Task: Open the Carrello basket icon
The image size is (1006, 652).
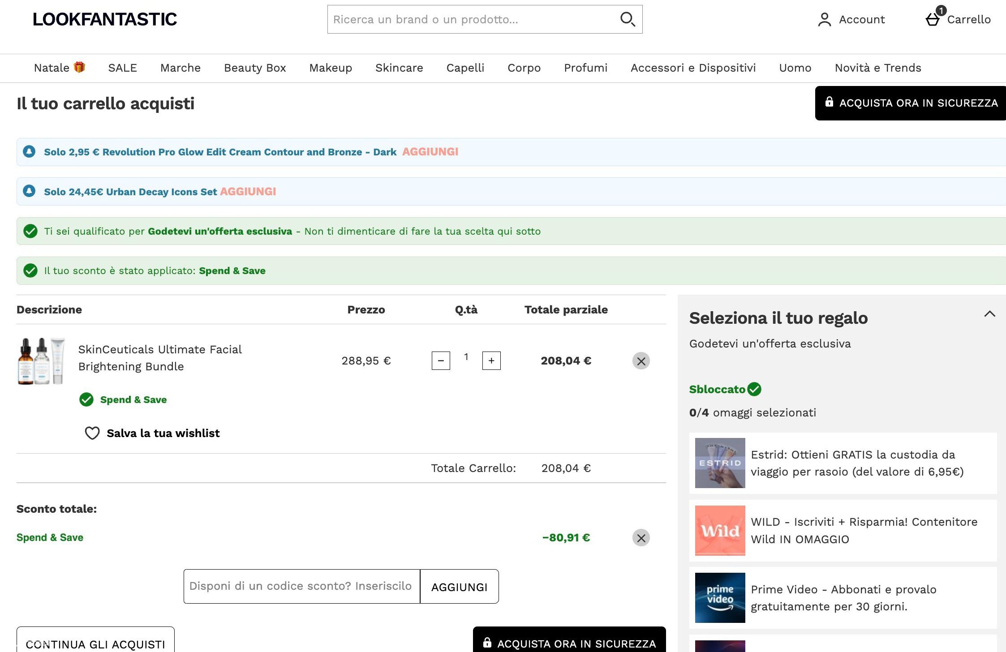Action: 933,19
